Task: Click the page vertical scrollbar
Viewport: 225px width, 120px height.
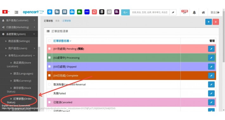Action: tap(224, 36)
